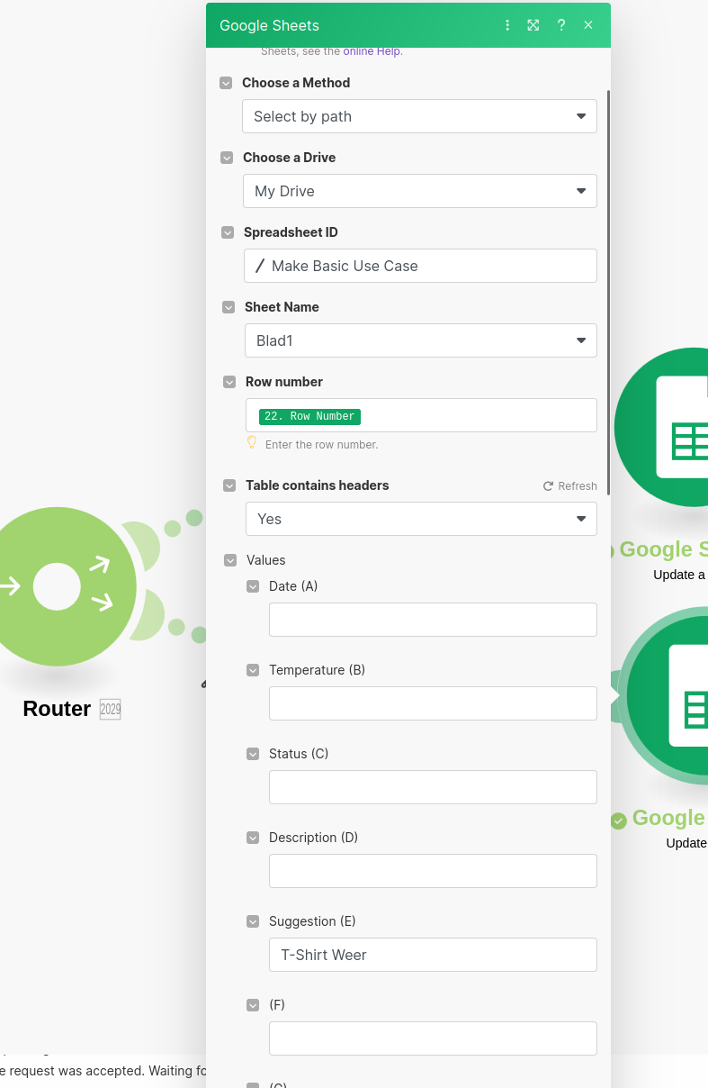Open the Blad1 sheet name dropdown

point(421,340)
